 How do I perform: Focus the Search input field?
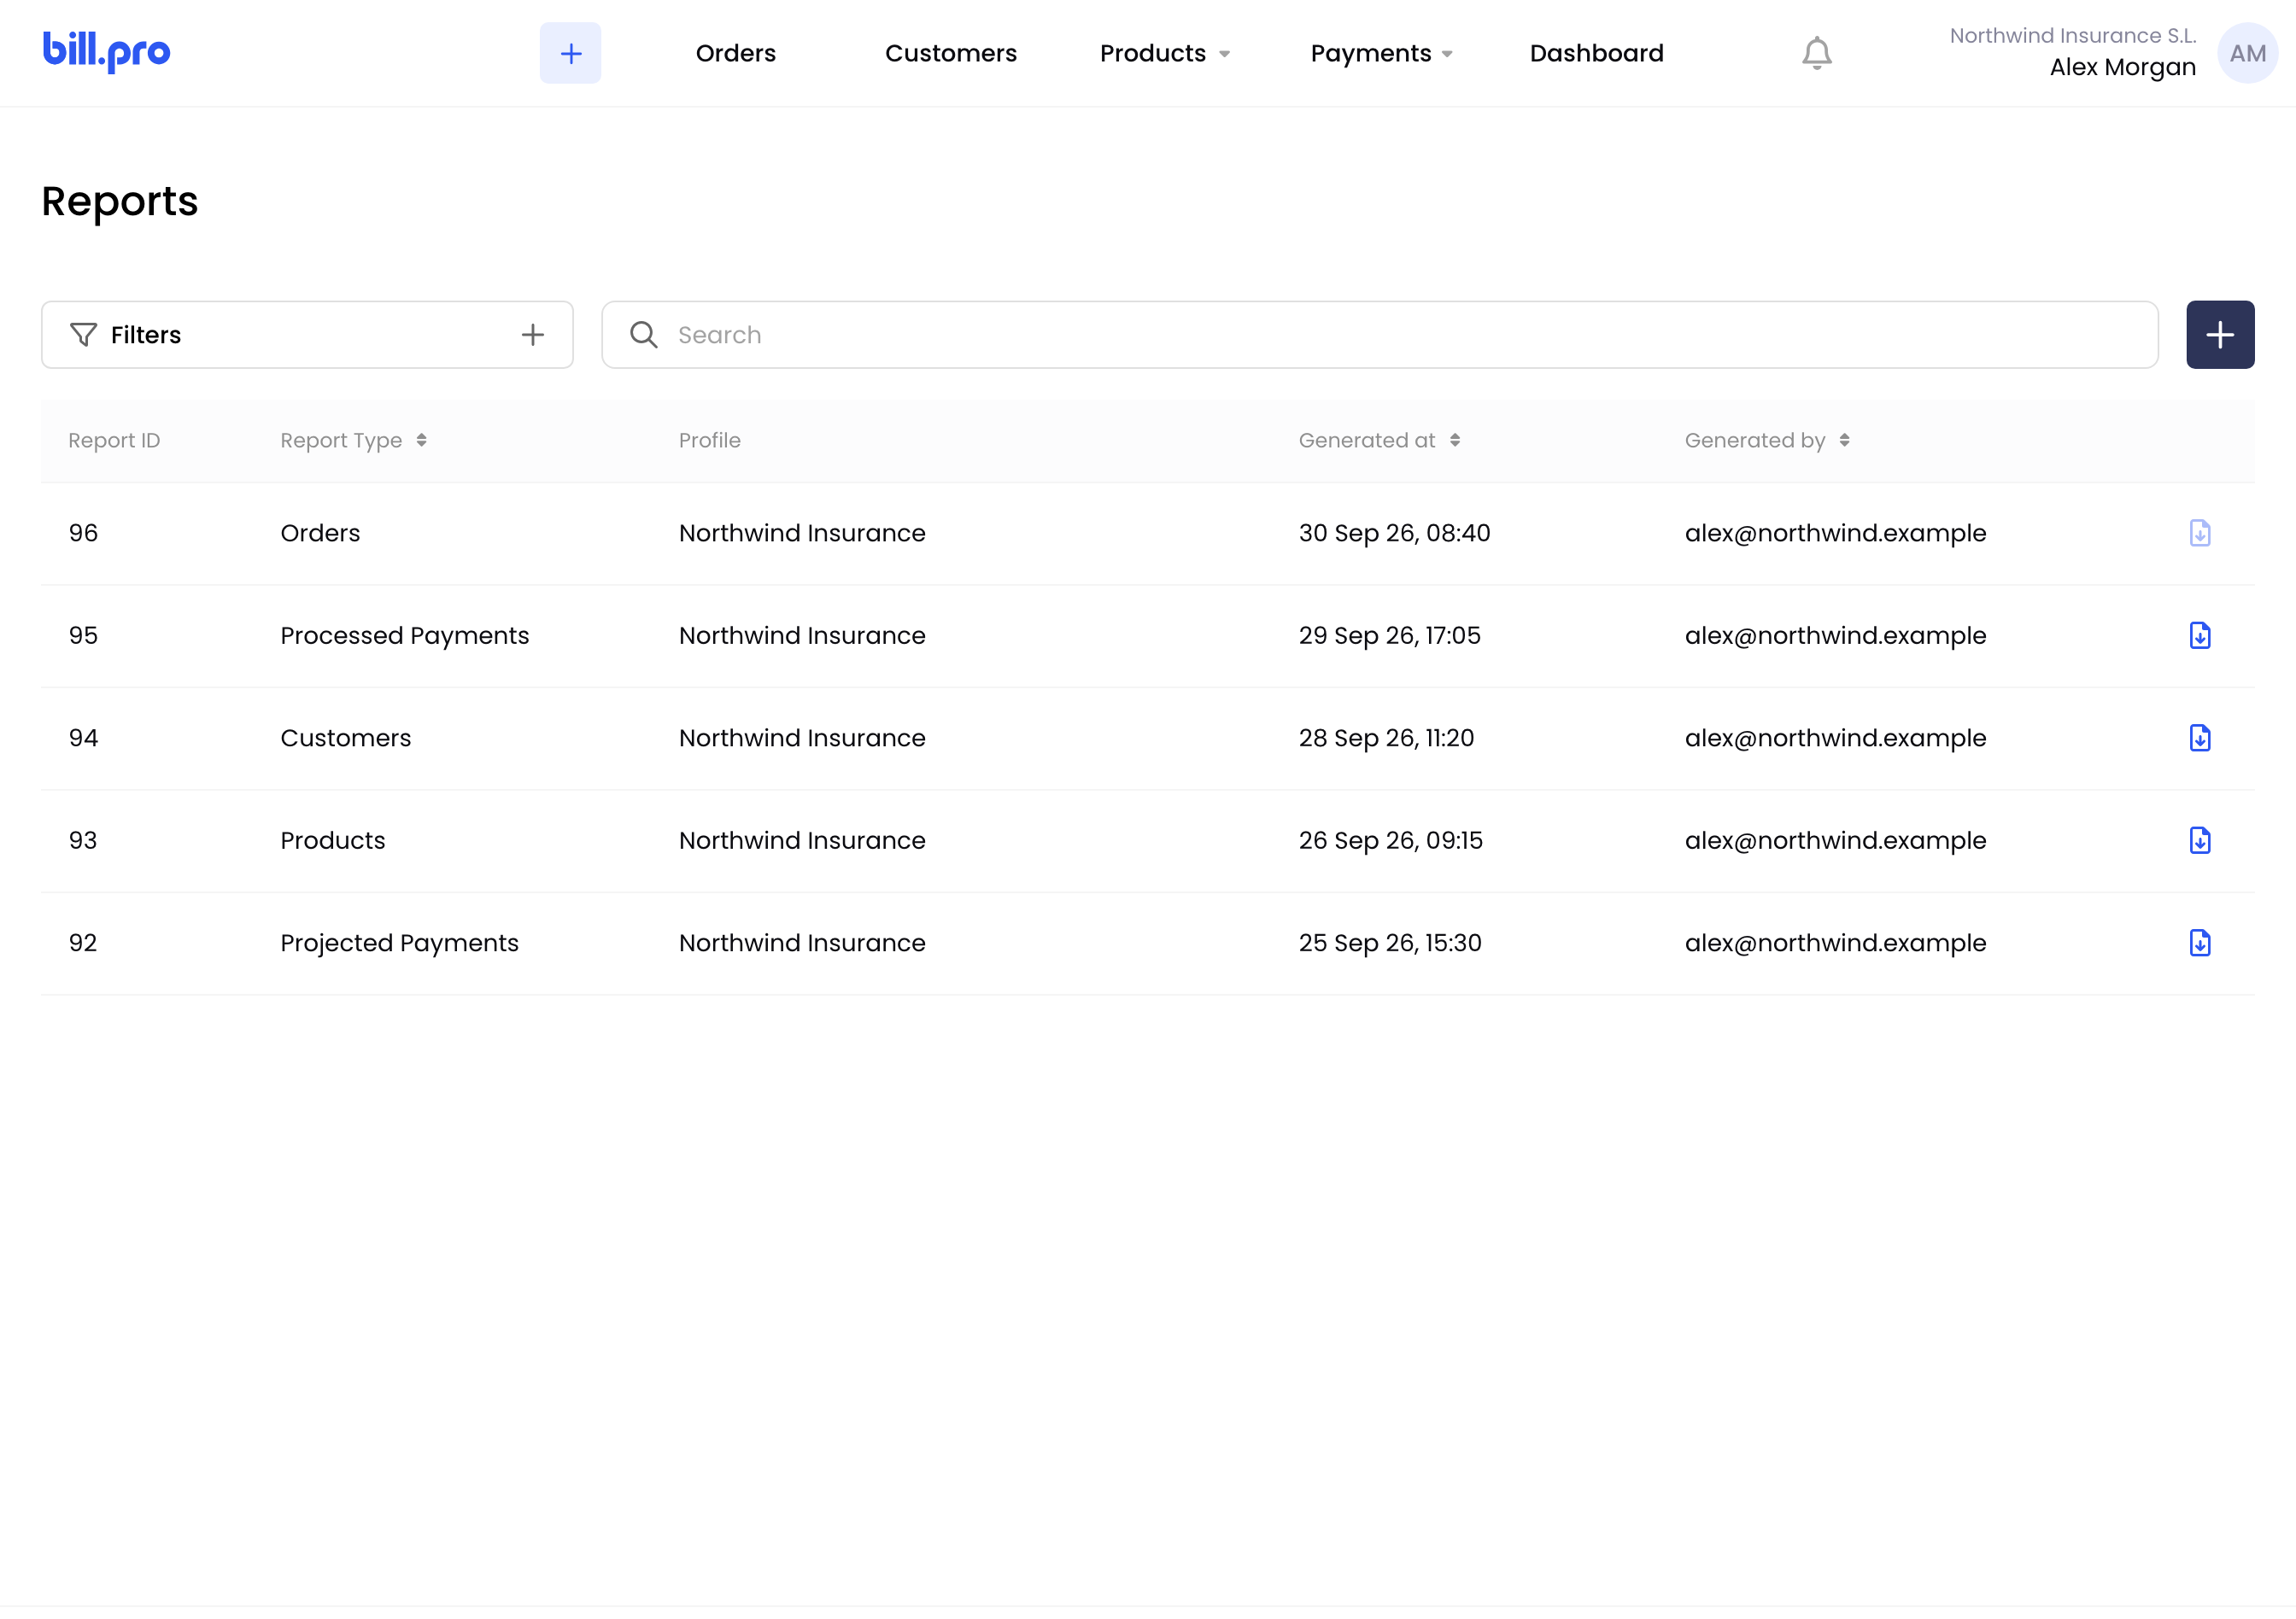(x=1379, y=335)
